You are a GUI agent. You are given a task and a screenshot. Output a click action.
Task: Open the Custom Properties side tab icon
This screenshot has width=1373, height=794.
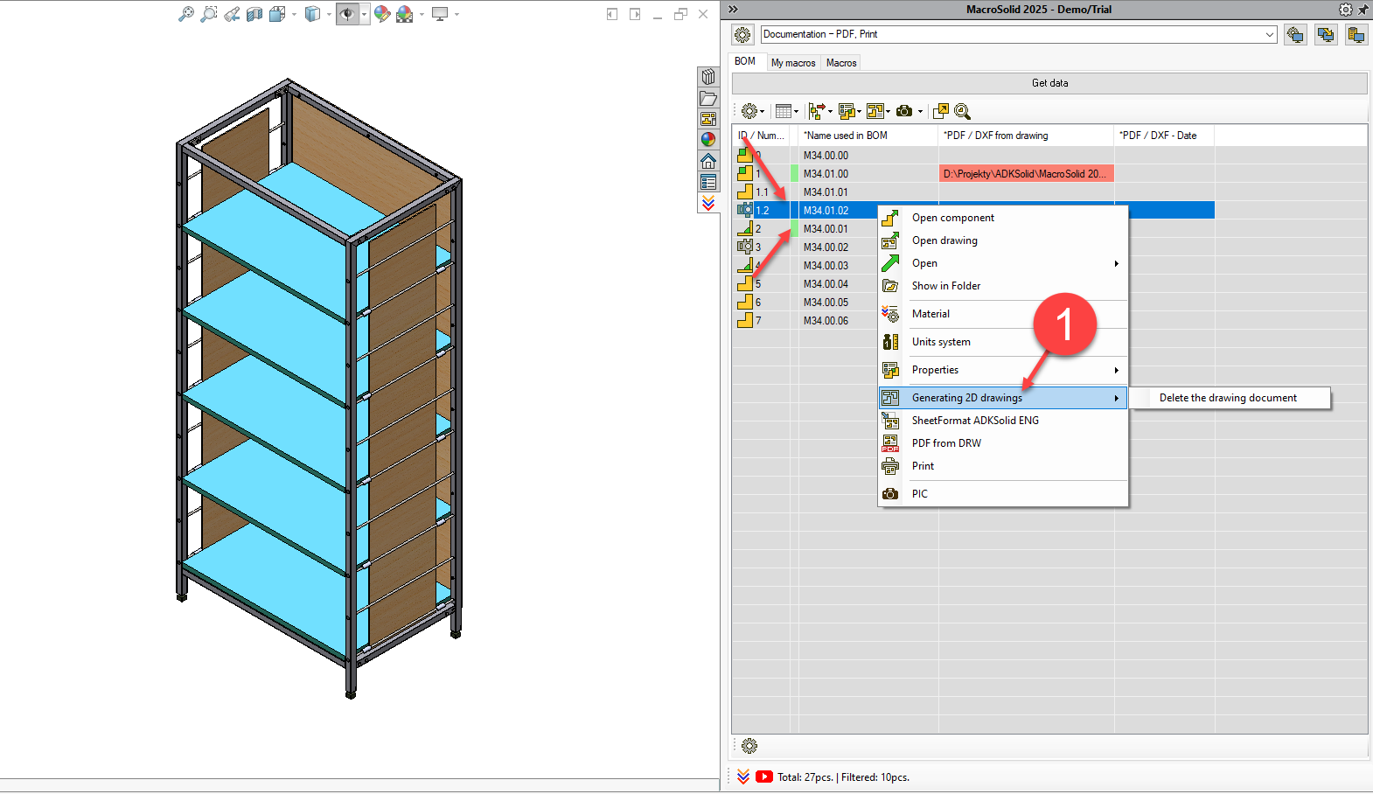coord(708,182)
